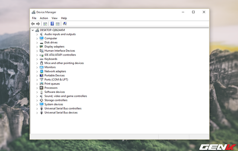Collapse the DESKTOP-Q862AKM root node
Viewport: 238px width, 151px height.
tap(33, 30)
